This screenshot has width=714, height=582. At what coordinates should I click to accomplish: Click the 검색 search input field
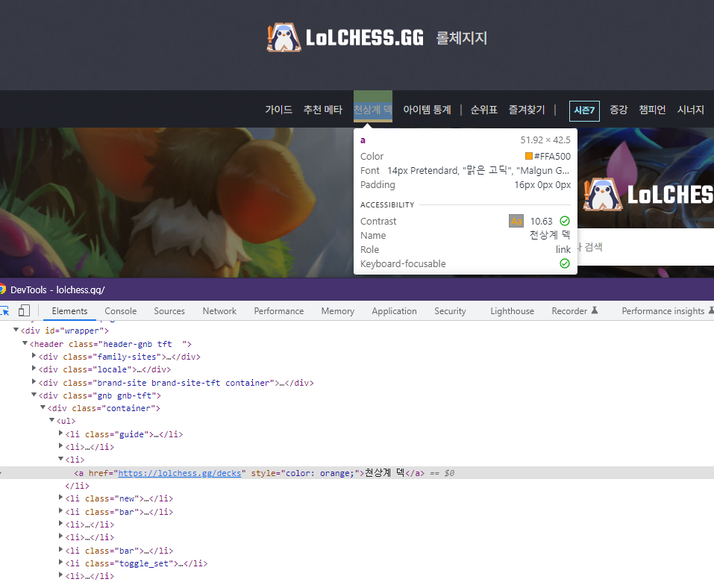[x=645, y=247]
